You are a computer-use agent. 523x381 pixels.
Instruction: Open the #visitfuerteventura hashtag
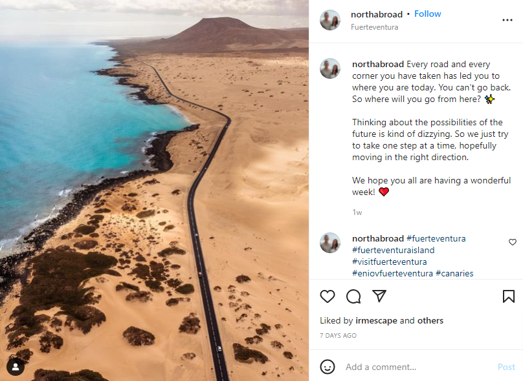[389, 262]
